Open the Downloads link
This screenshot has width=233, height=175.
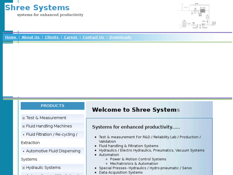coord(120,37)
